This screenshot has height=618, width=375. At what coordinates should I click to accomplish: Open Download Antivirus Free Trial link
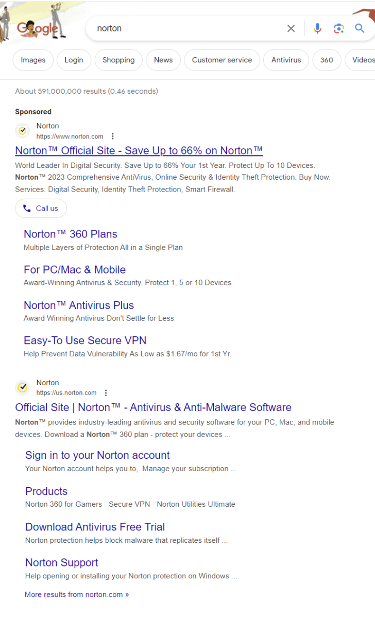[x=95, y=527]
